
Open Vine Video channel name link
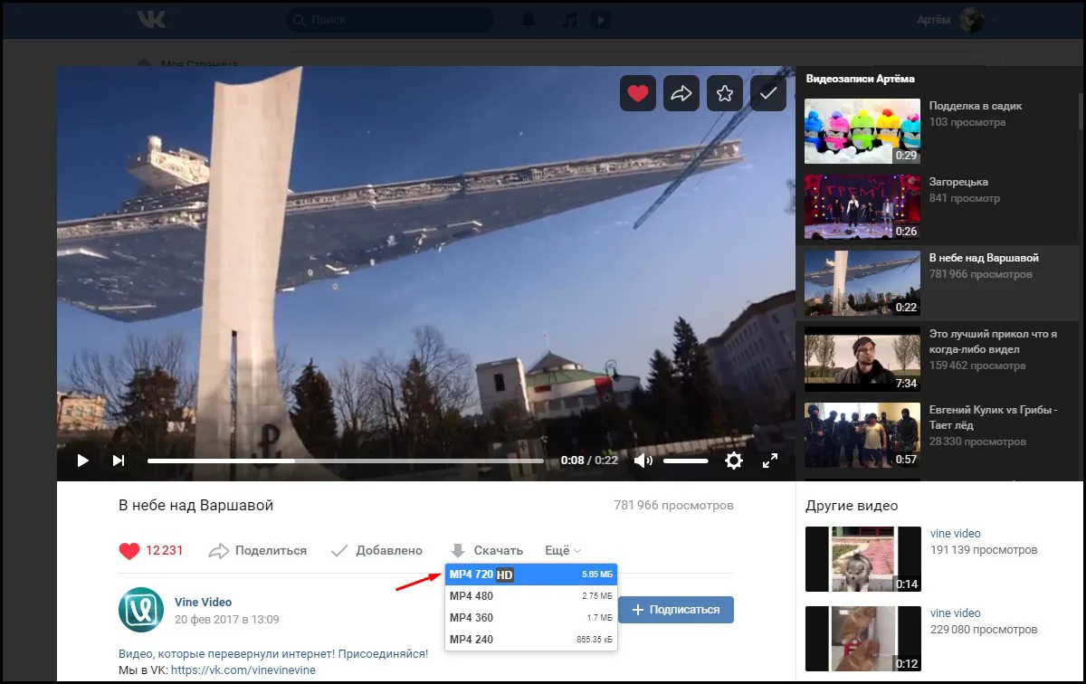tap(203, 602)
